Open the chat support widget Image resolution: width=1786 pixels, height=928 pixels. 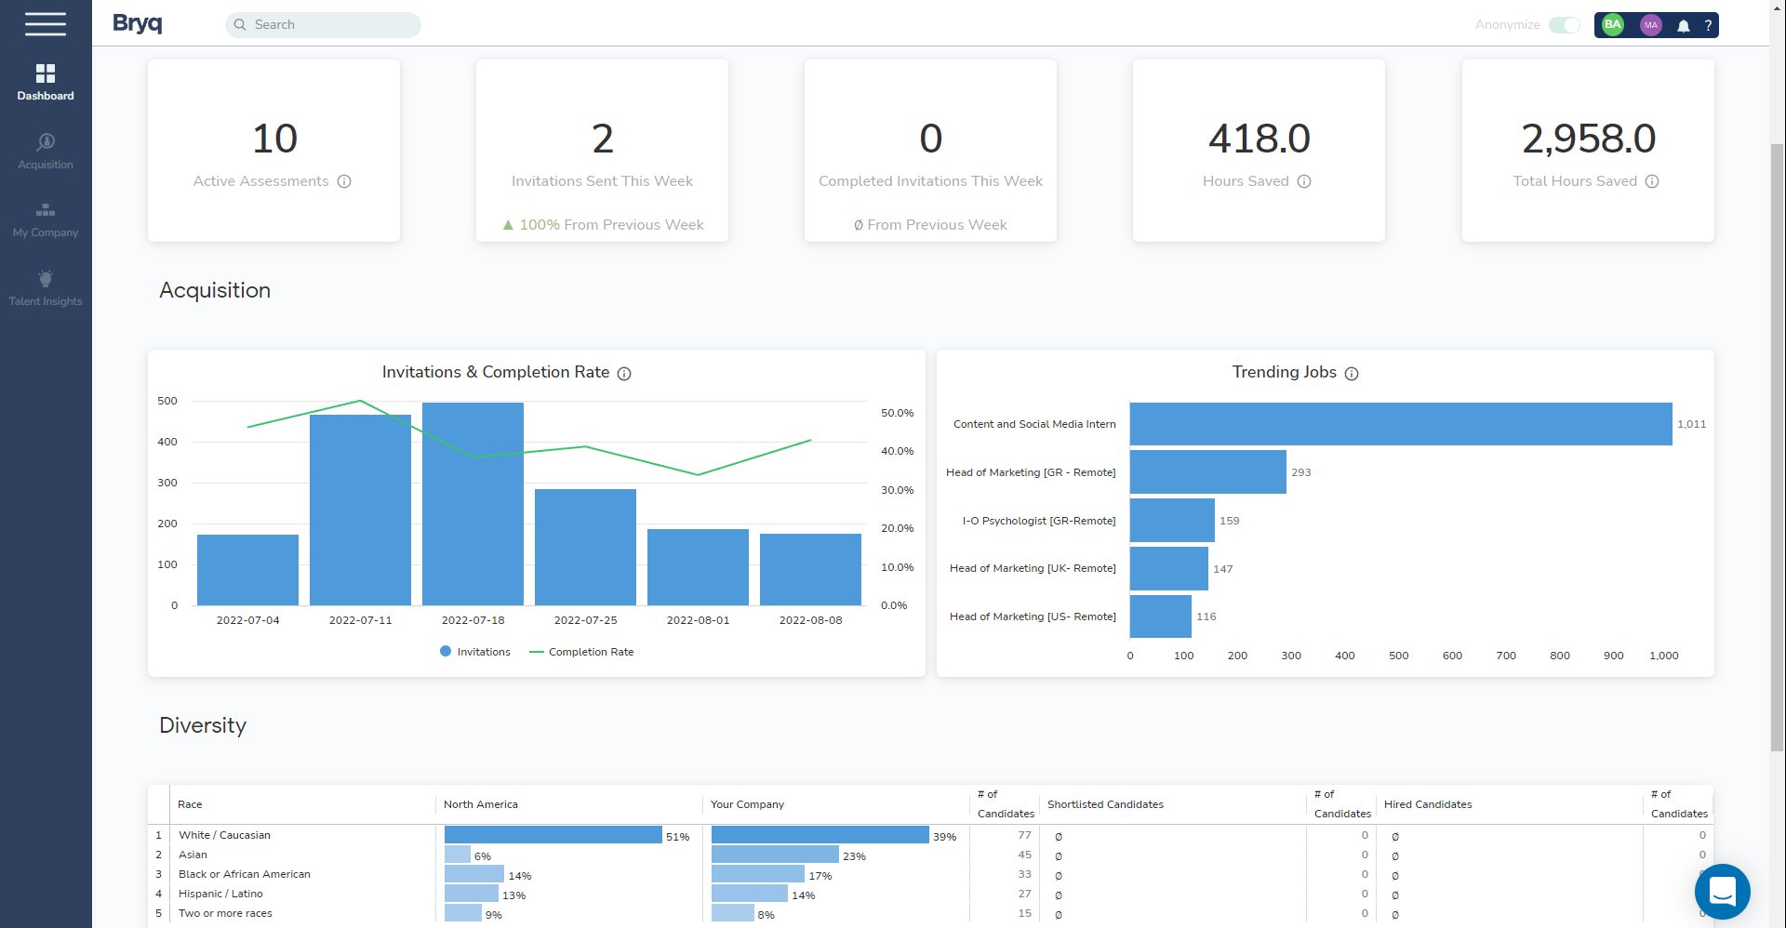1722,891
